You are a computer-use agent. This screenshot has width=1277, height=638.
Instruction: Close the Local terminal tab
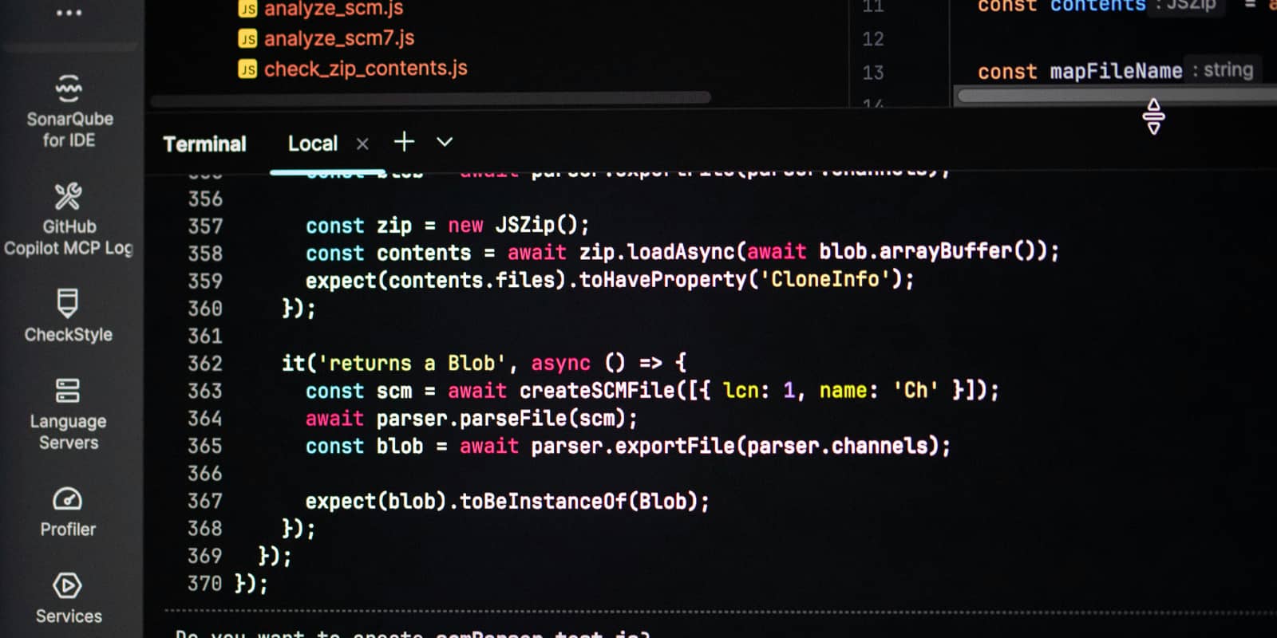pos(362,144)
